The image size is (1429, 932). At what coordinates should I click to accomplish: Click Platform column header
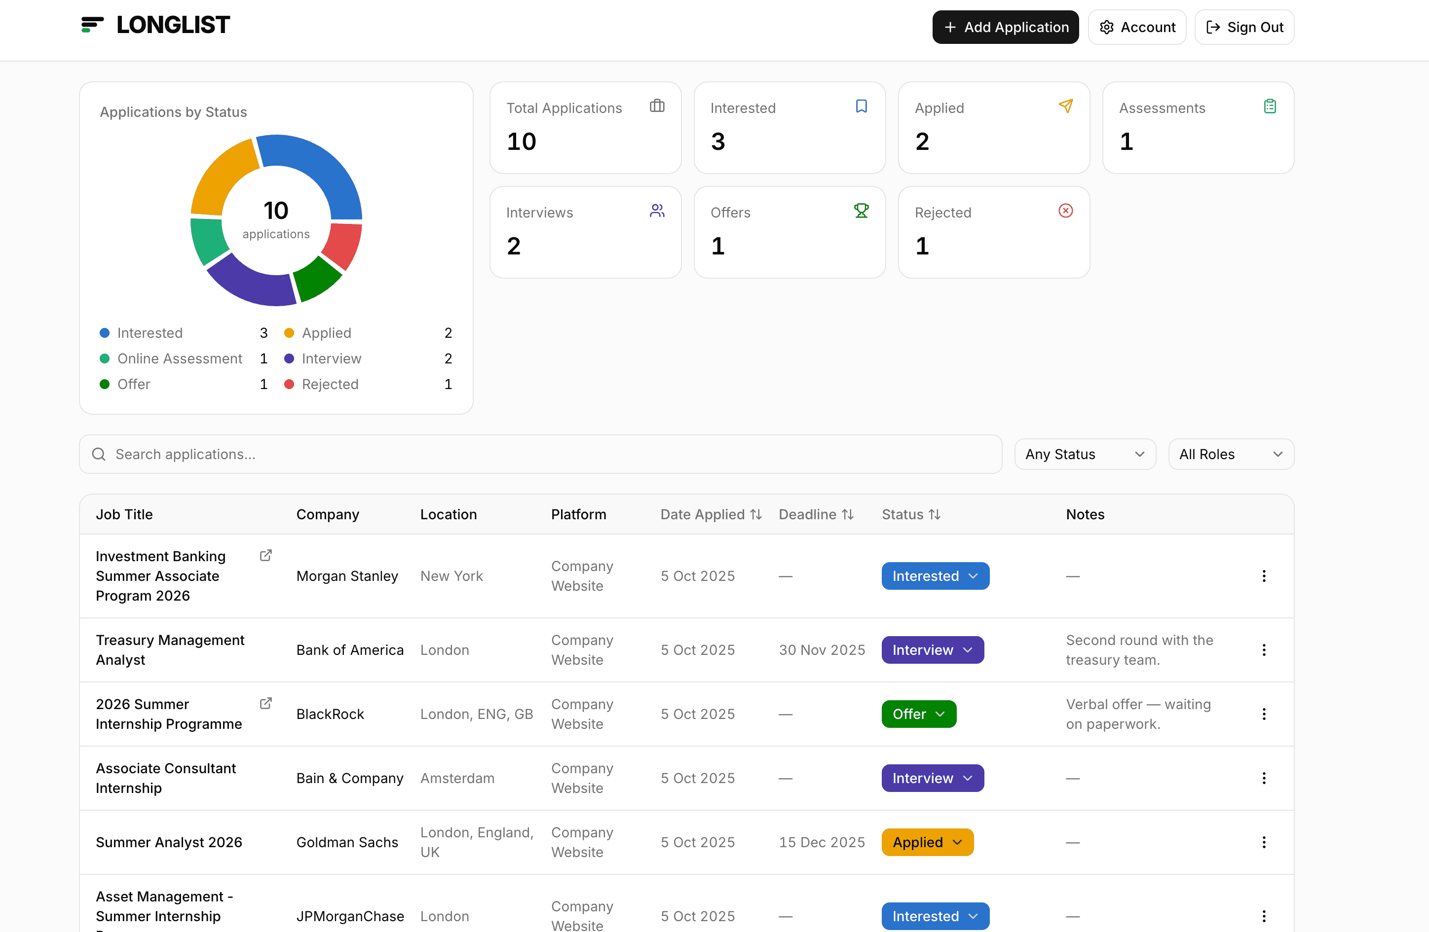tap(579, 514)
